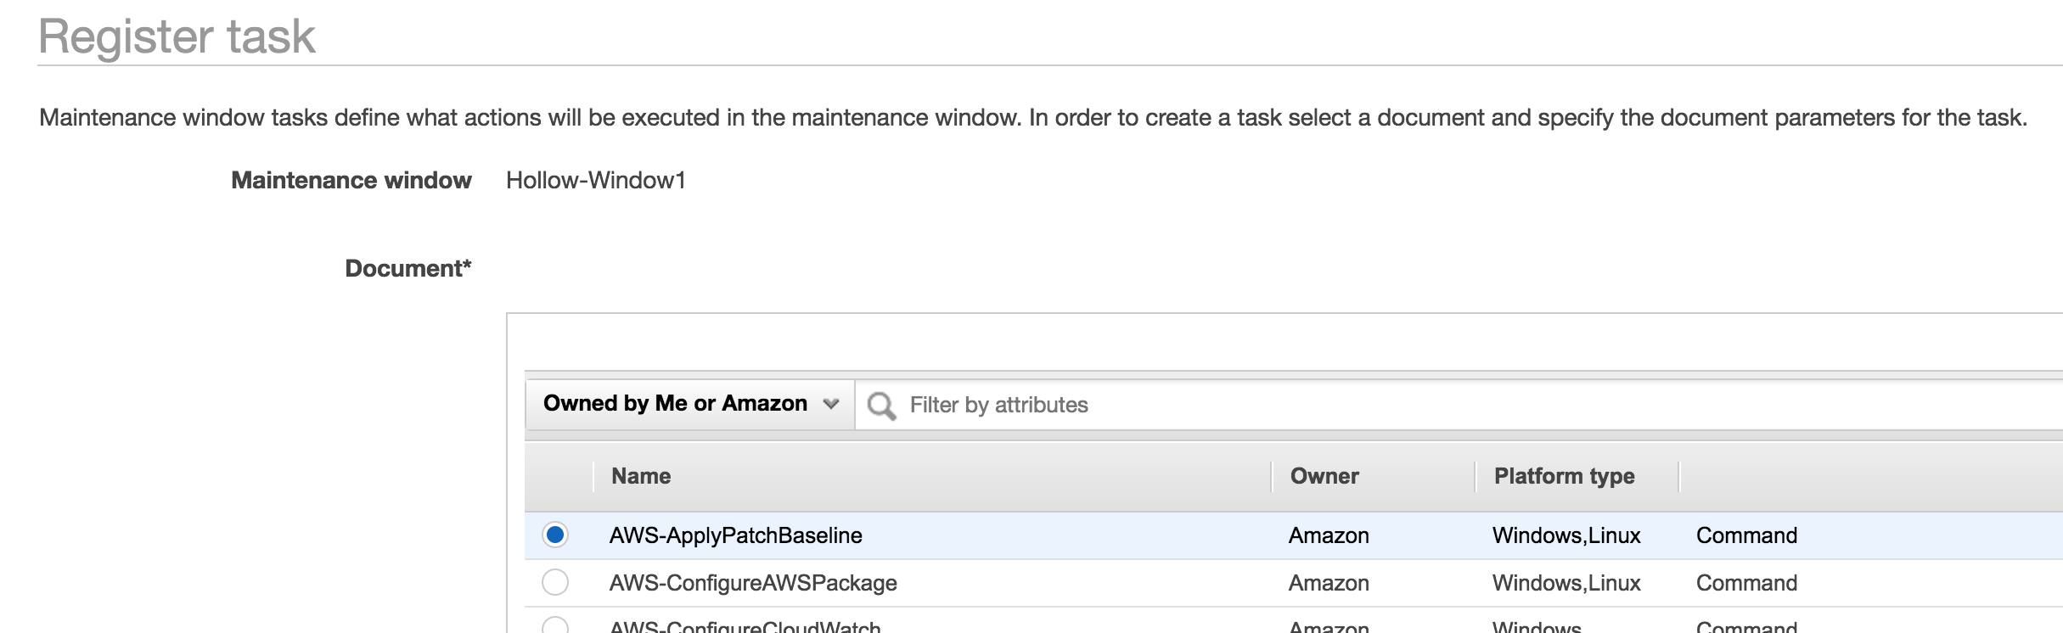Sort by the Platform type column header
2063x633 pixels.
tap(1564, 476)
